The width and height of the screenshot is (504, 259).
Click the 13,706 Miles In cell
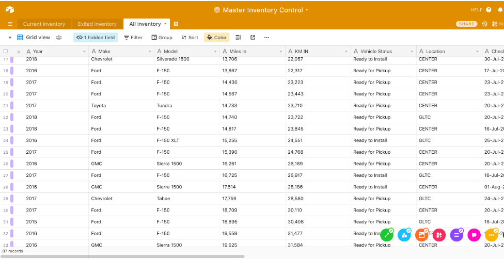pos(253,59)
